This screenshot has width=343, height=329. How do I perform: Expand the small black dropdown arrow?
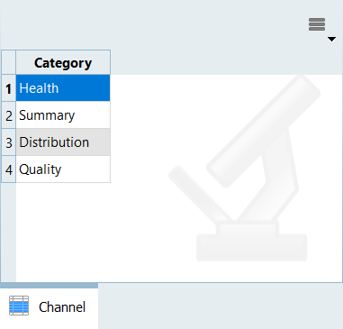(331, 39)
